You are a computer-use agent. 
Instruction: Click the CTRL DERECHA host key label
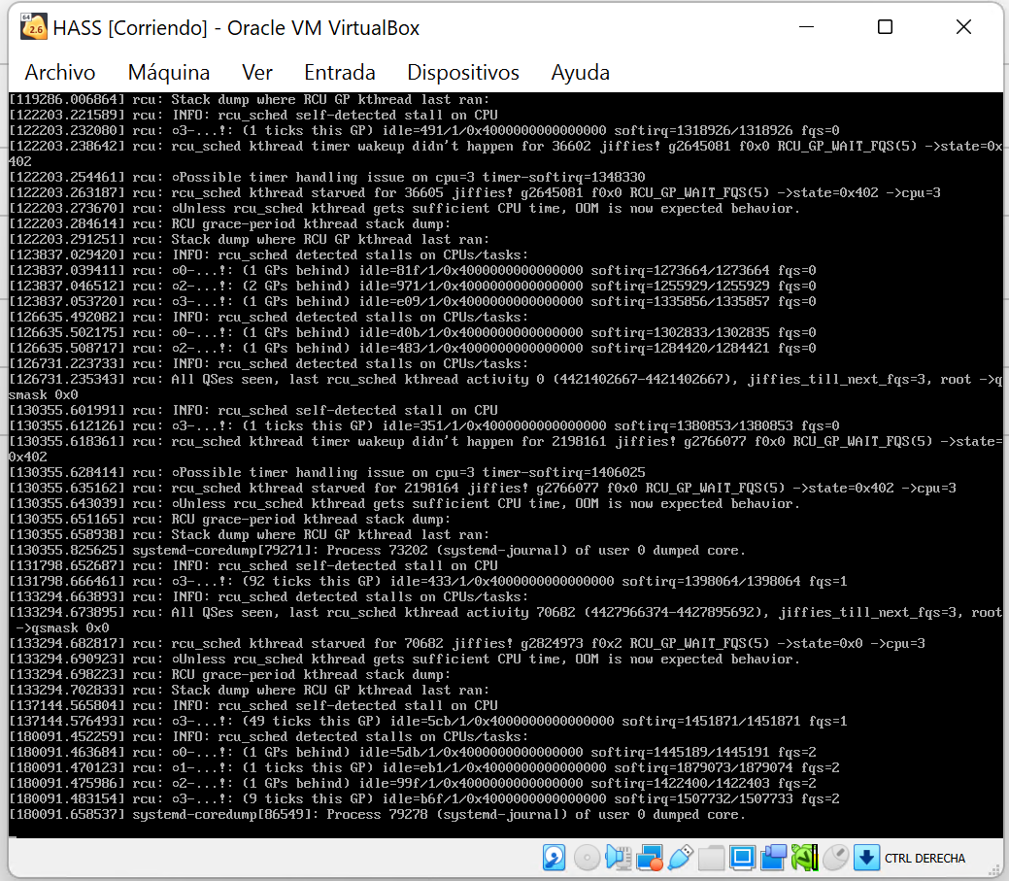pyautogui.click(x=925, y=859)
